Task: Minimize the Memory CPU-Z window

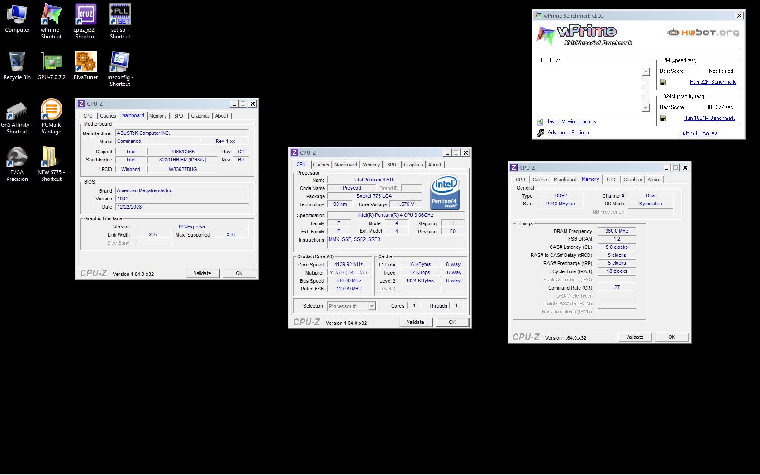Action: click(x=666, y=168)
